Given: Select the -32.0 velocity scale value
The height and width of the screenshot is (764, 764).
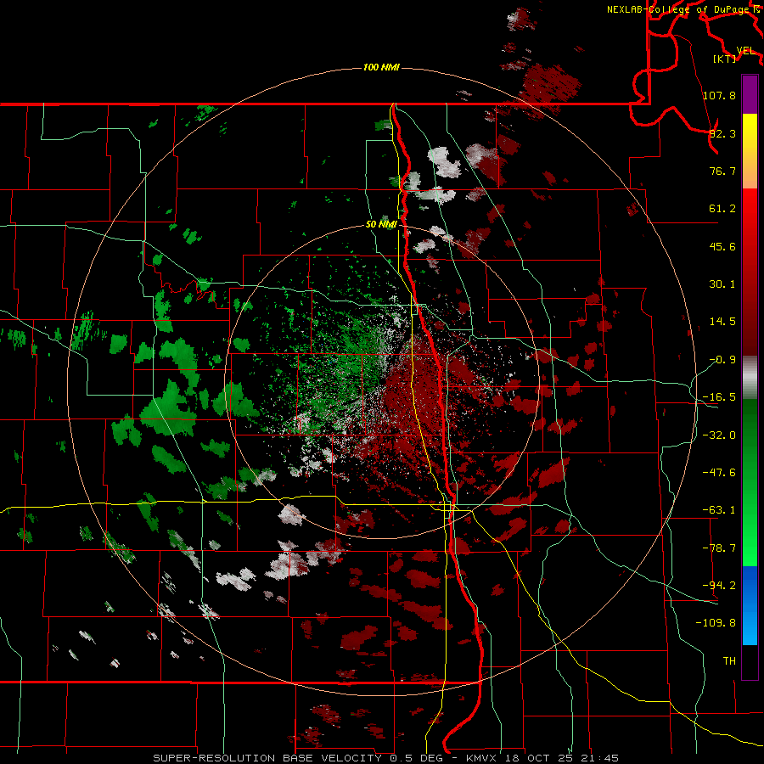Looking at the screenshot, I should (x=719, y=435).
